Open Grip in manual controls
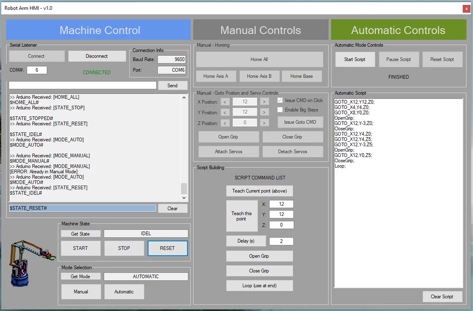Screen dimensions: 473x311 point(228,137)
